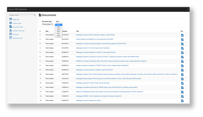Click the Events calendar icon in sidebar

(11, 34)
